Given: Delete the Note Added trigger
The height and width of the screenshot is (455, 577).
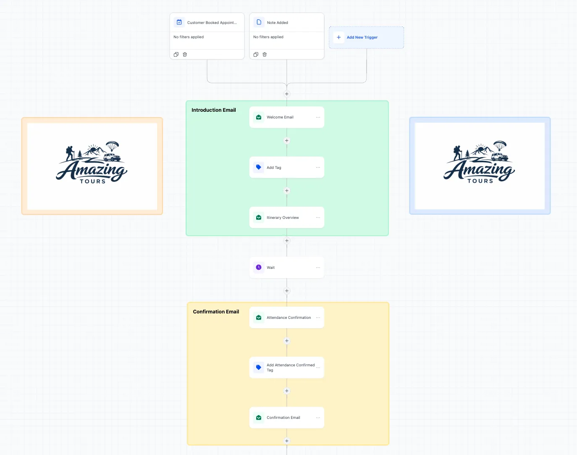Looking at the screenshot, I should click(x=265, y=54).
